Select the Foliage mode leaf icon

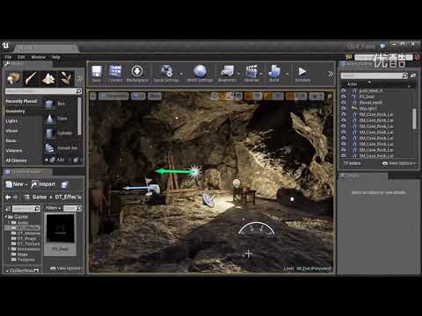(66, 78)
